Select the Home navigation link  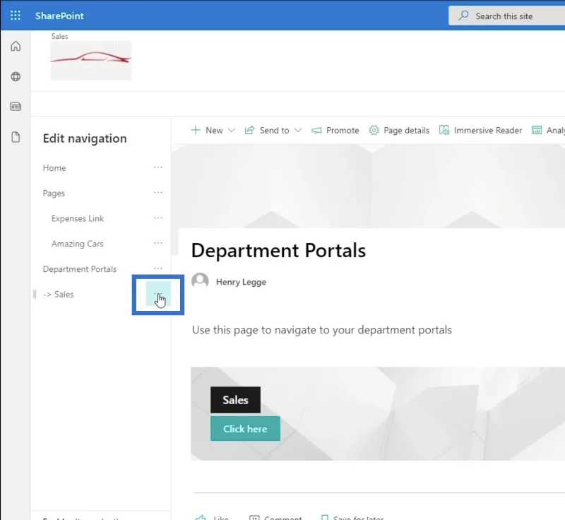click(x=54, y=168)
